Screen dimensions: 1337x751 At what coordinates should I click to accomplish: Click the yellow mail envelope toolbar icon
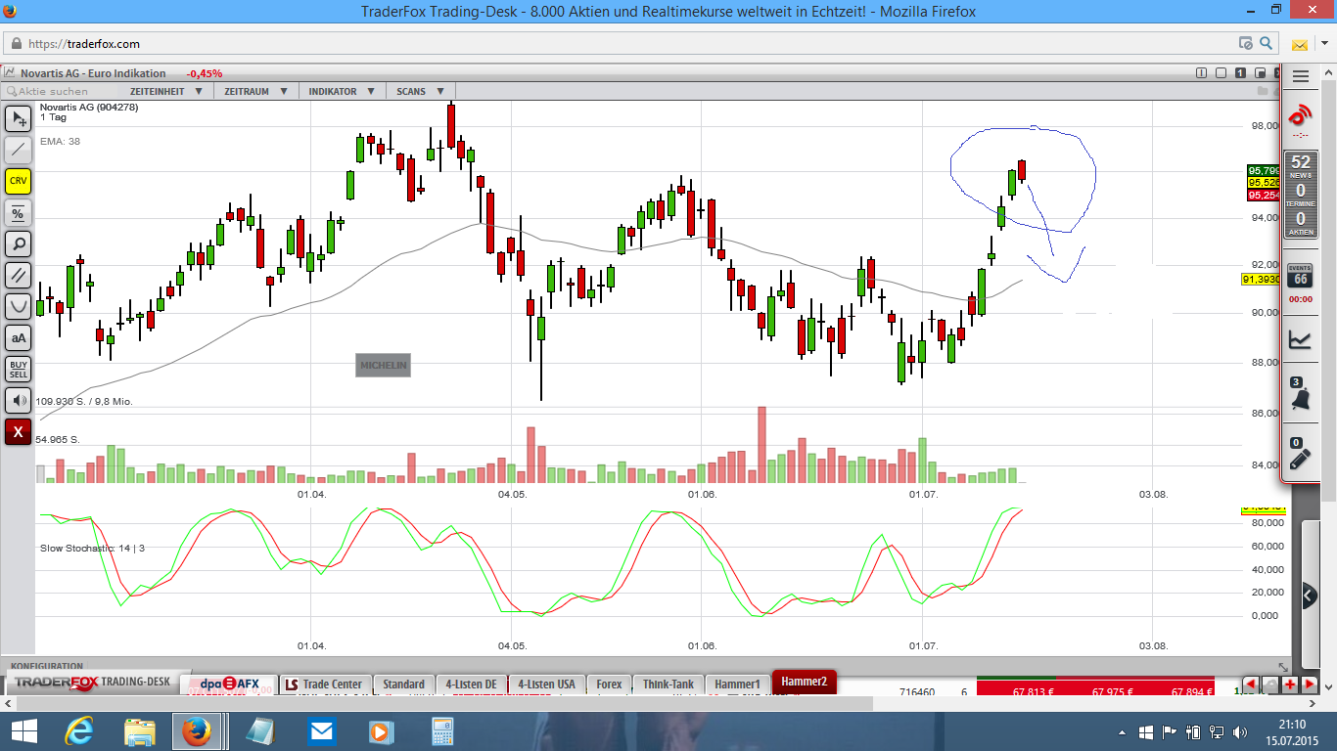(x=1300, y=44)
